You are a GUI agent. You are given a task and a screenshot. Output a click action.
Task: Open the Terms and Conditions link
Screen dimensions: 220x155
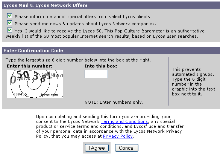124,121
